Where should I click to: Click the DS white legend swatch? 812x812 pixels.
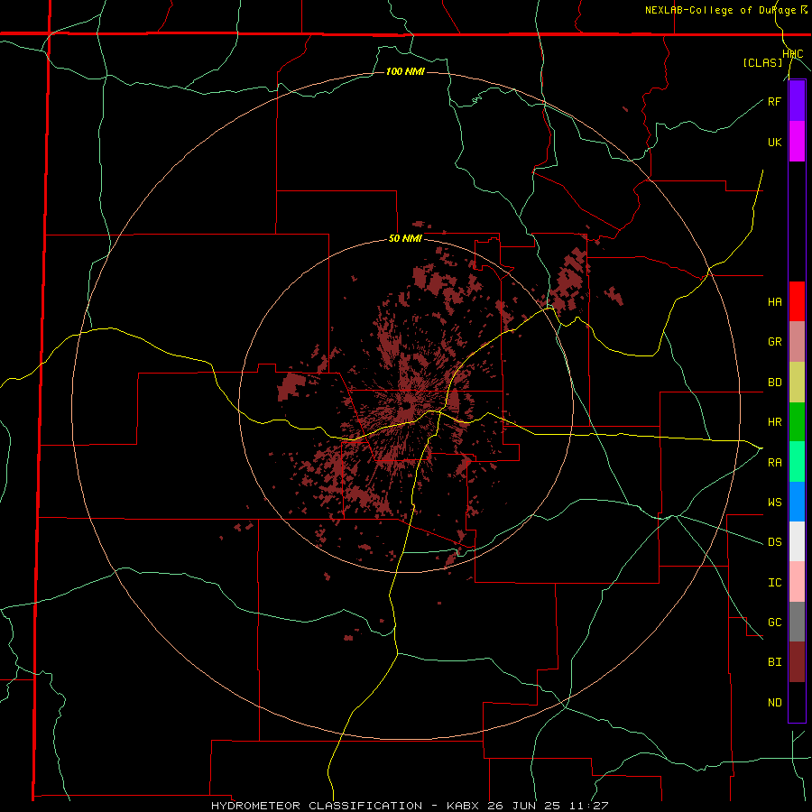tap(797, 541)
